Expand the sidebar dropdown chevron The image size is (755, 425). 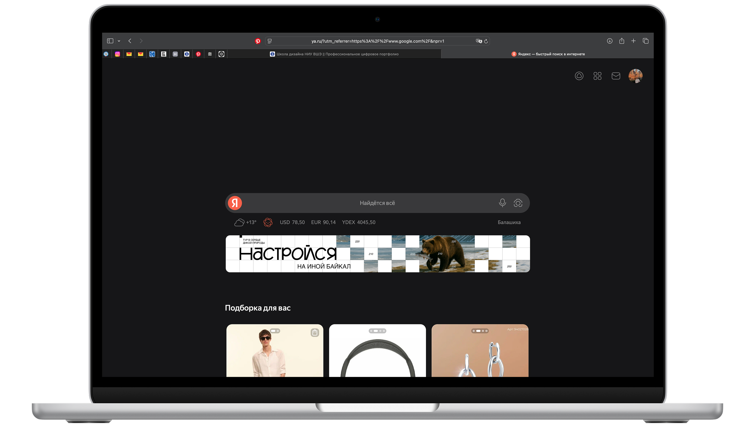point(119,41)
